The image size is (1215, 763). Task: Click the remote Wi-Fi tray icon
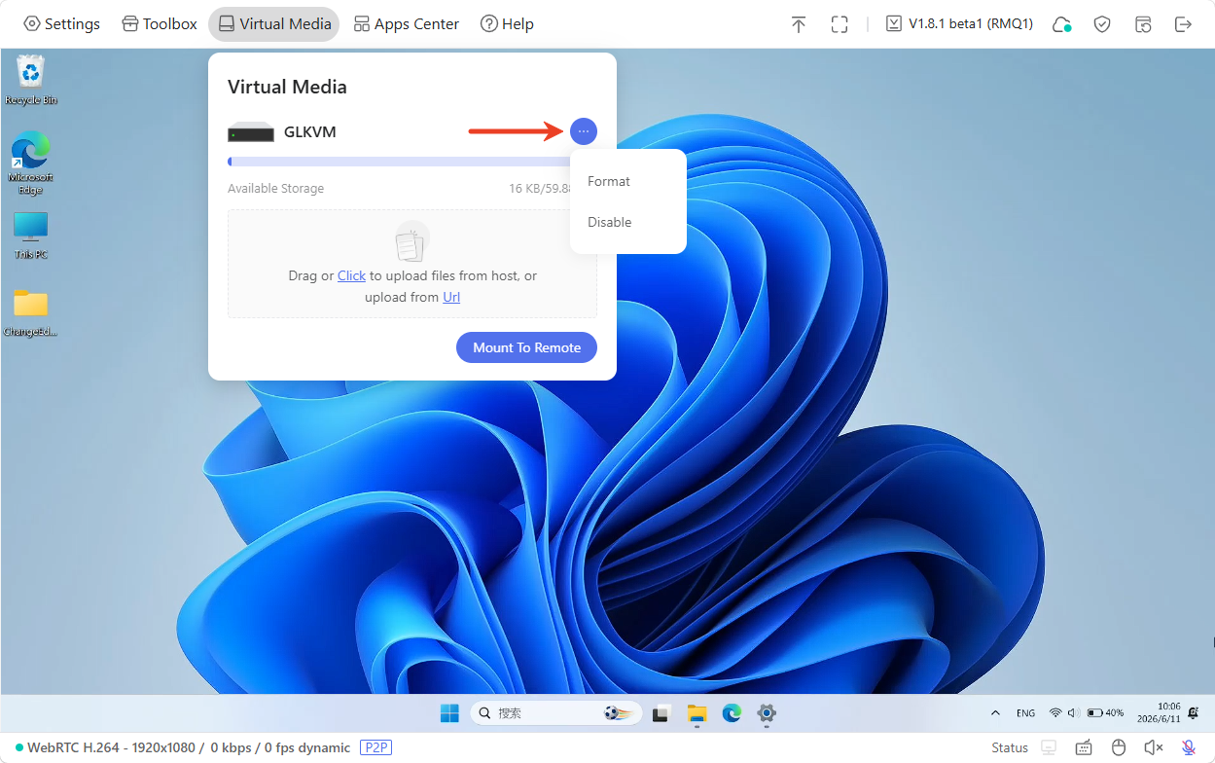[x=1055, y=713]
